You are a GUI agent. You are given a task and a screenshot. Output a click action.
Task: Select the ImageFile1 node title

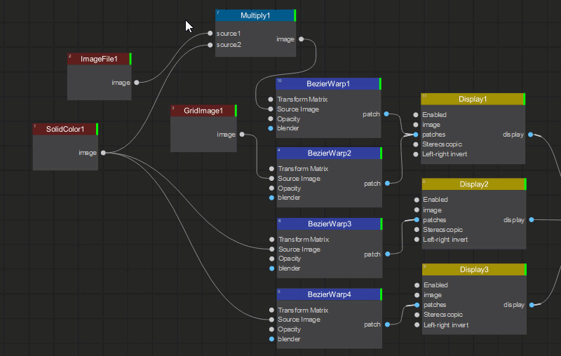click(99, 59)
